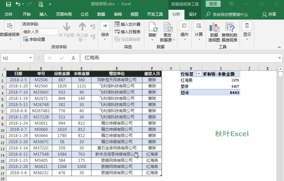Open the print preview icon

[x=41, y=4]
